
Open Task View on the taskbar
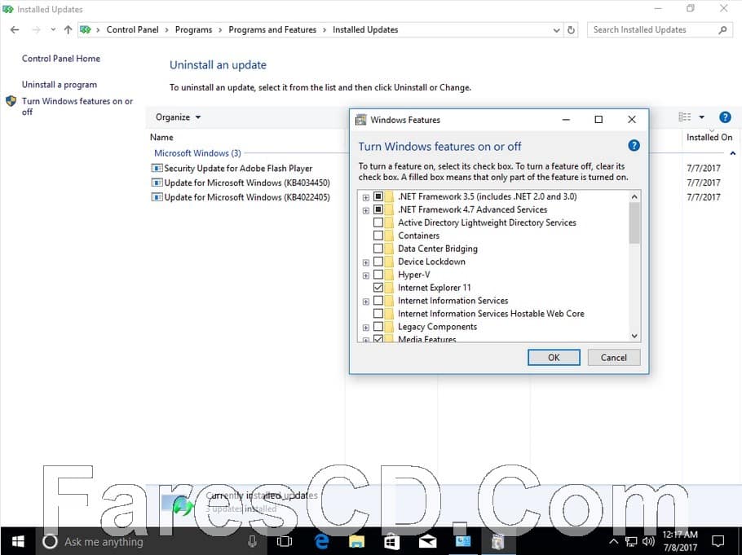pyautogui.click(x=285, y=541)
